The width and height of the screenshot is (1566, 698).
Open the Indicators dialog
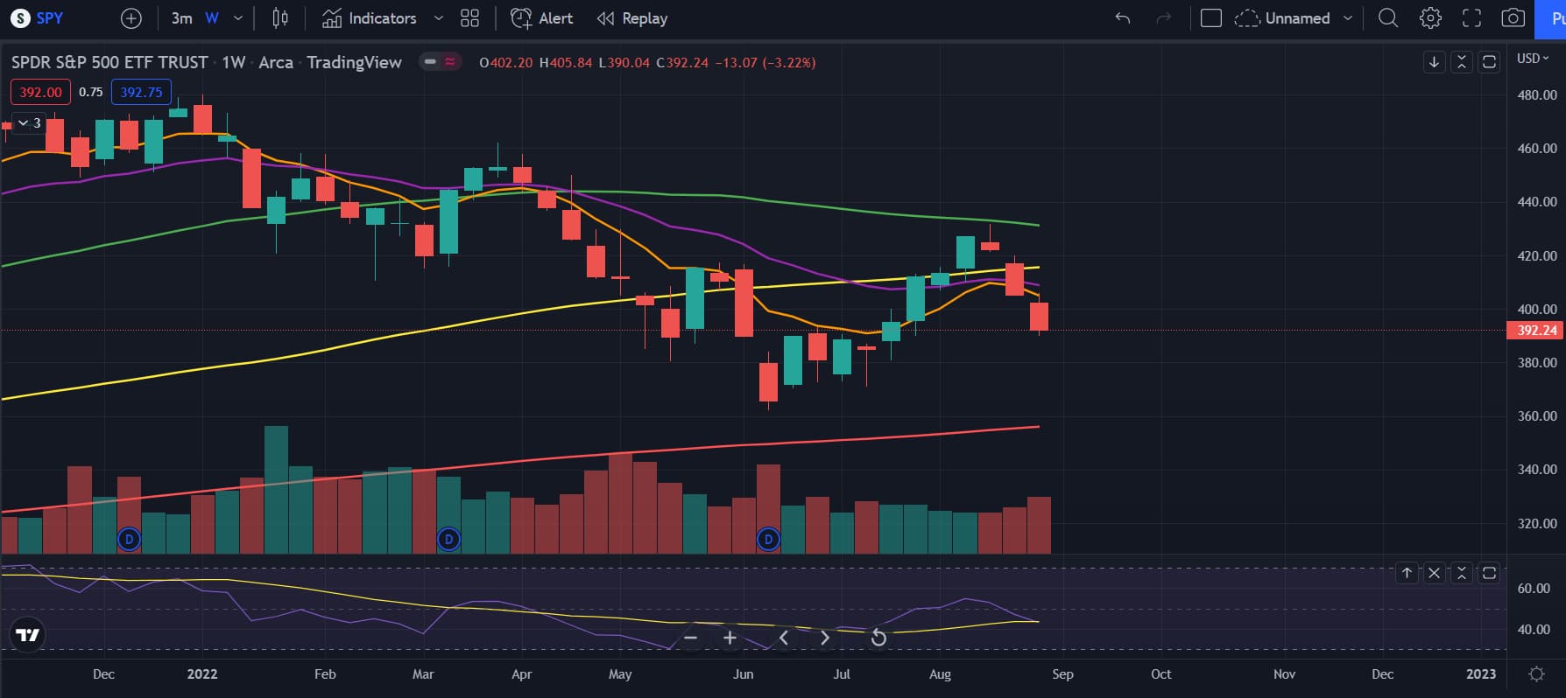(x=369, y=18)
